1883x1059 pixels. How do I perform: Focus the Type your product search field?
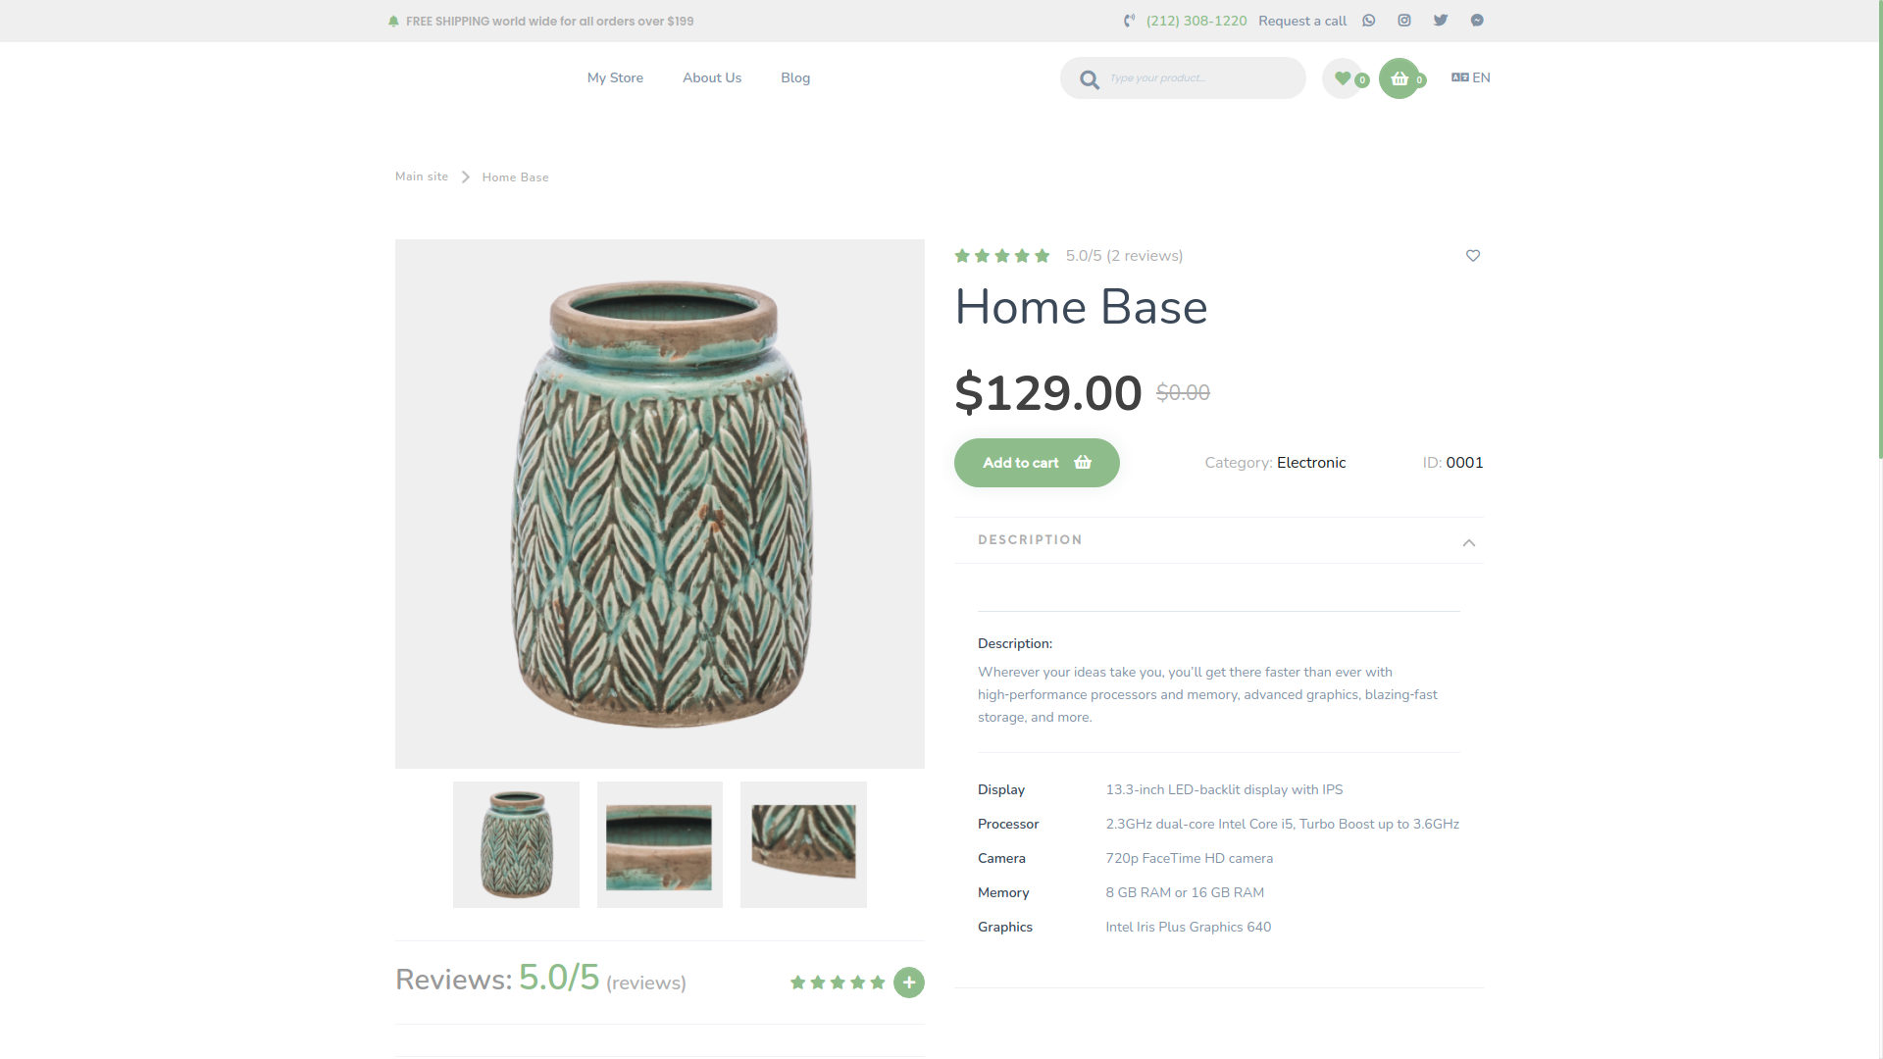[x=1201, y=78]
